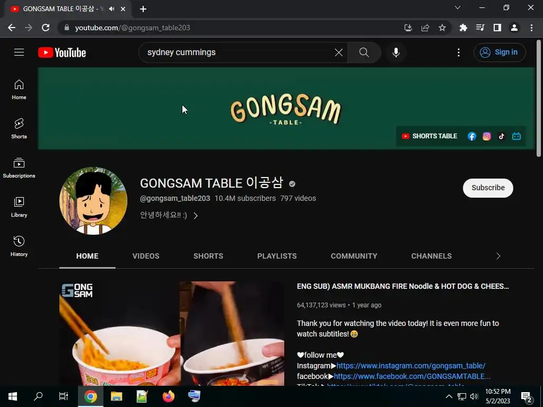This screenshot has height=407, width=543.
Task: Open the tab search dropdown arrow
Action: (x=458, y=7)
